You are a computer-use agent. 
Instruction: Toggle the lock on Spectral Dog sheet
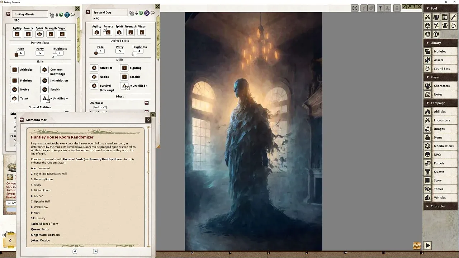pyautogui.click(x=137, y=13)
